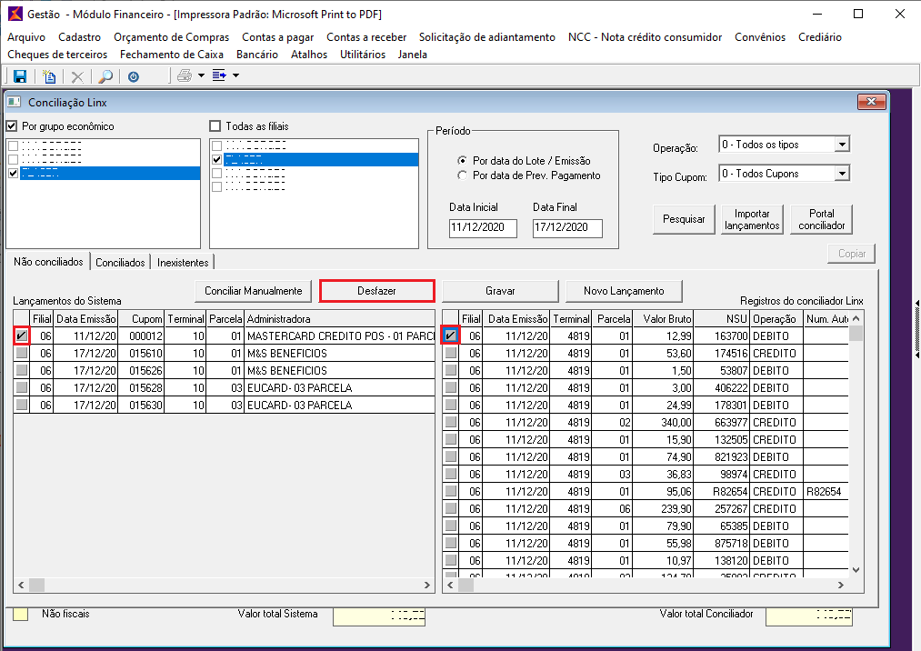The image size is (921, 651).
Task: Open the Contas a pagar menu
Action: [x=277, y=37]
